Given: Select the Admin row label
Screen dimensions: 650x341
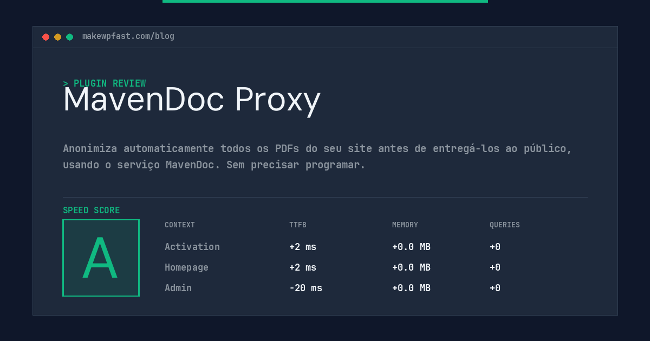Looking at the screenshot, I should 178,288.
